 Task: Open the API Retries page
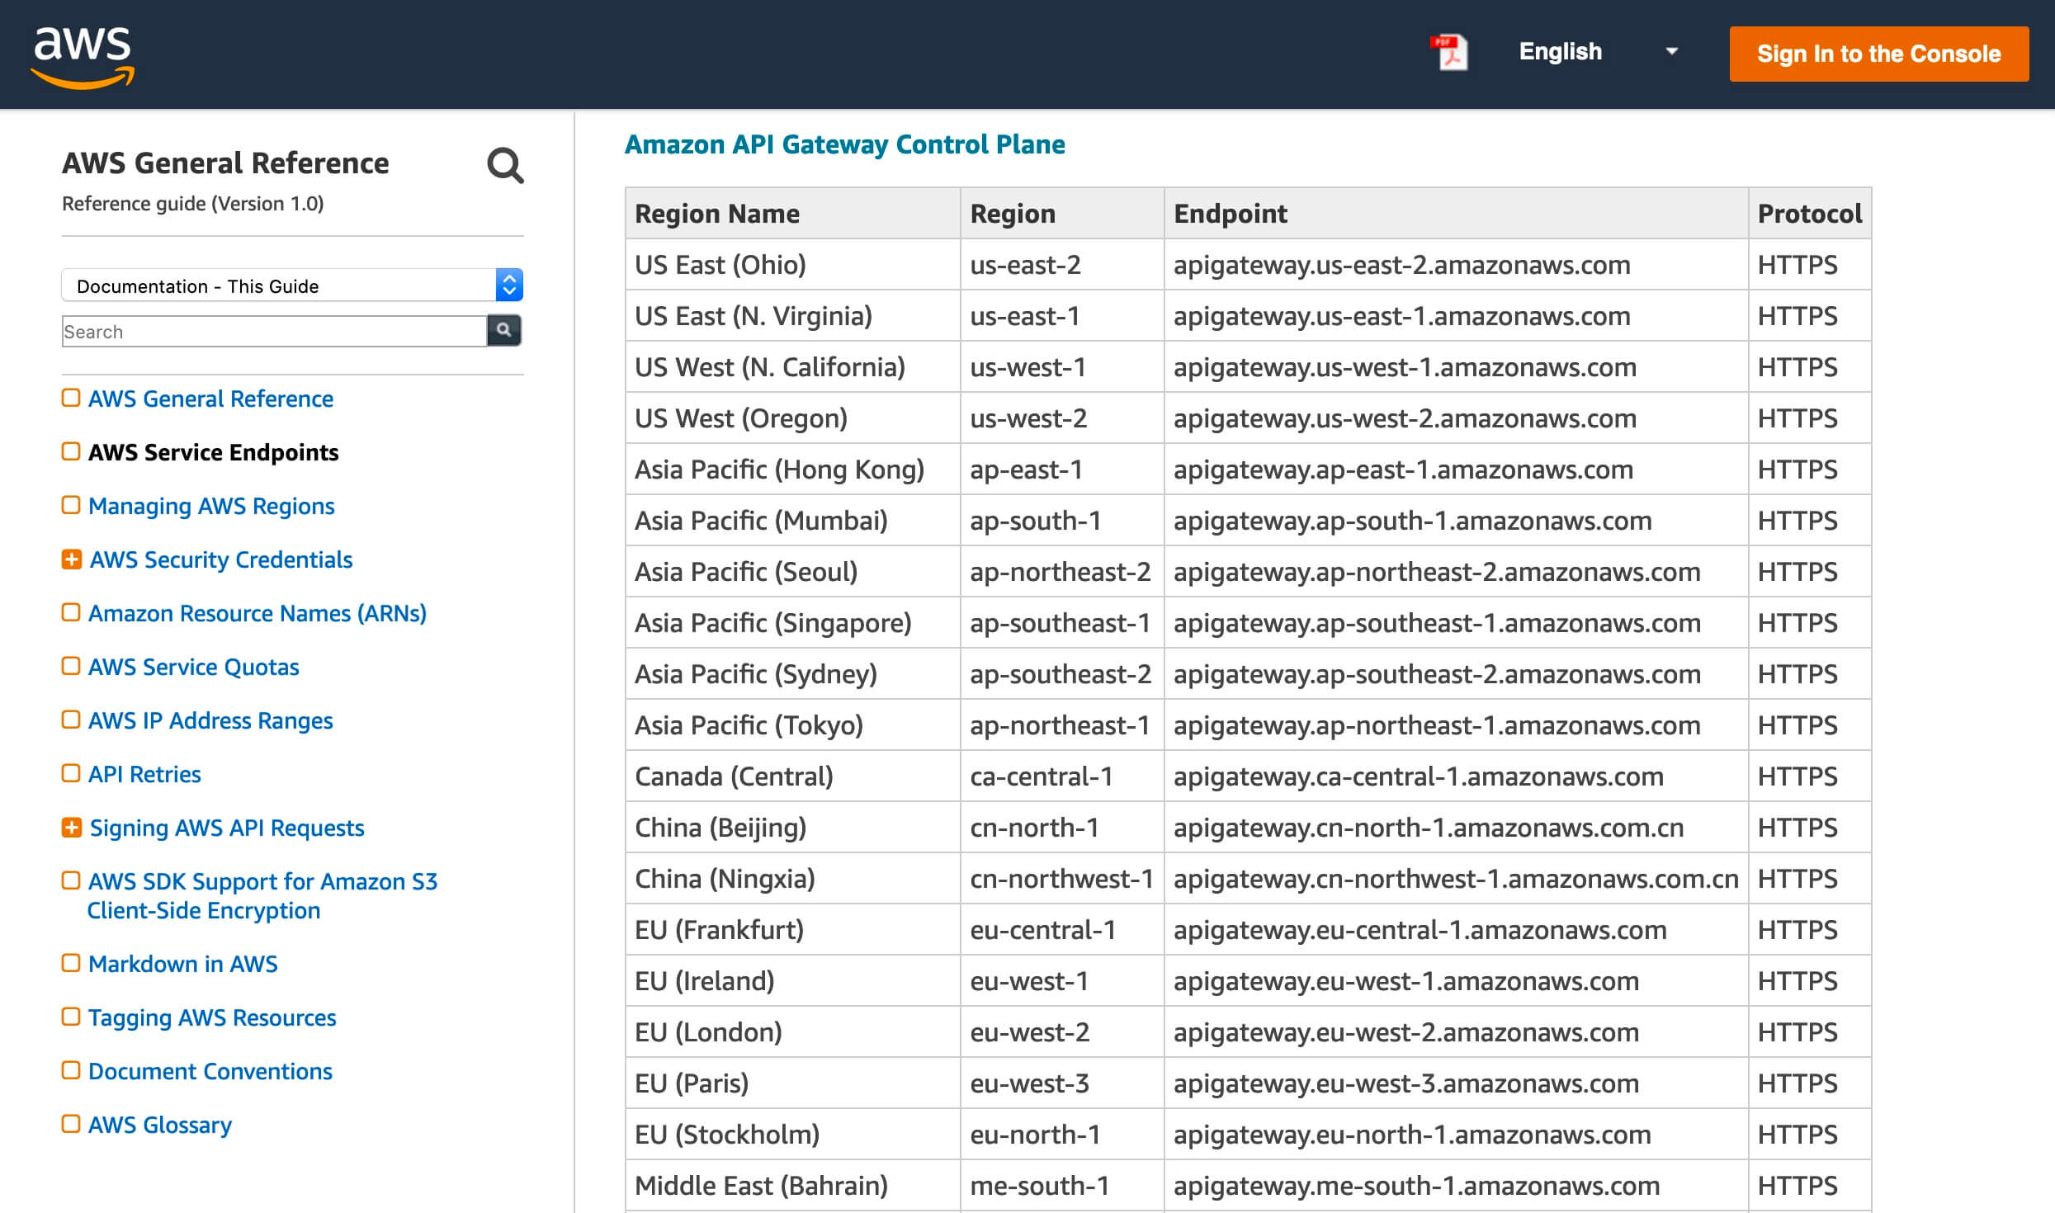click(x=144, y=774)
